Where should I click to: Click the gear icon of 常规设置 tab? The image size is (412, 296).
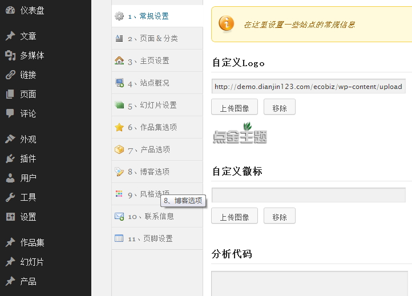pos(119,16)
